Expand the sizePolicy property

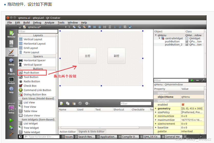pos(156,112)
